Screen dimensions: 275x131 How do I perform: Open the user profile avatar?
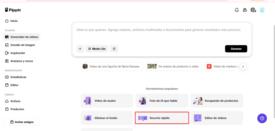(x=262, y=10)
